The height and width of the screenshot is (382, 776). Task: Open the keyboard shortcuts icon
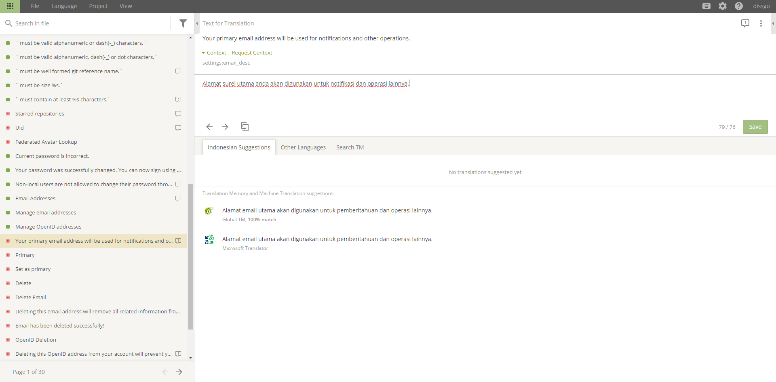point(706,6)
